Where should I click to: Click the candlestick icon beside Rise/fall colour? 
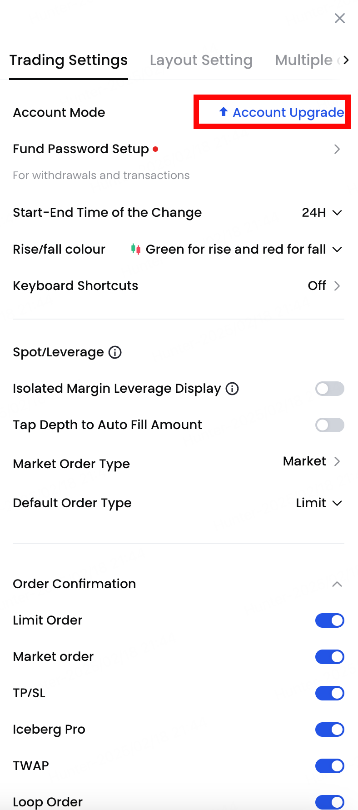(x=135, y=249)
